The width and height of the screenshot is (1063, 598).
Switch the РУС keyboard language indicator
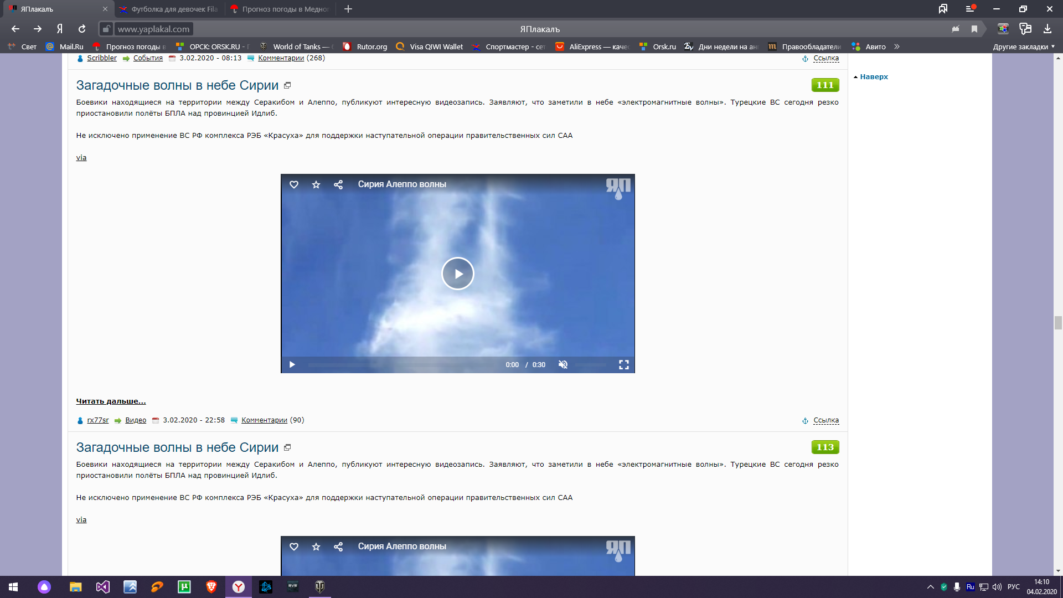1014,587
